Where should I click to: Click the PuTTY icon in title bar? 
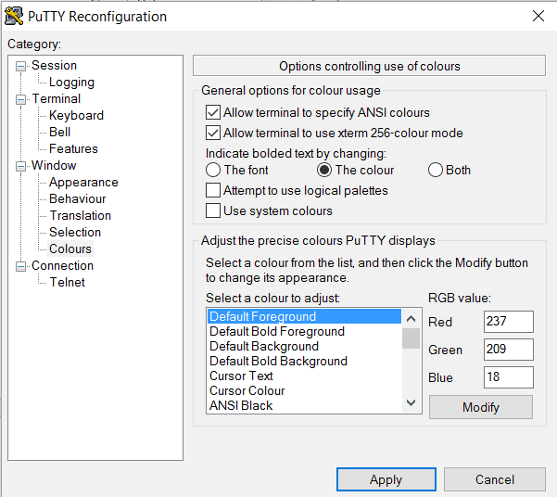point(13,16)
